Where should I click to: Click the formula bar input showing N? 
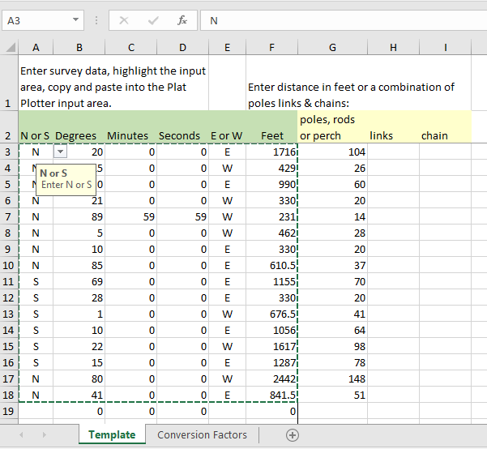340,20
